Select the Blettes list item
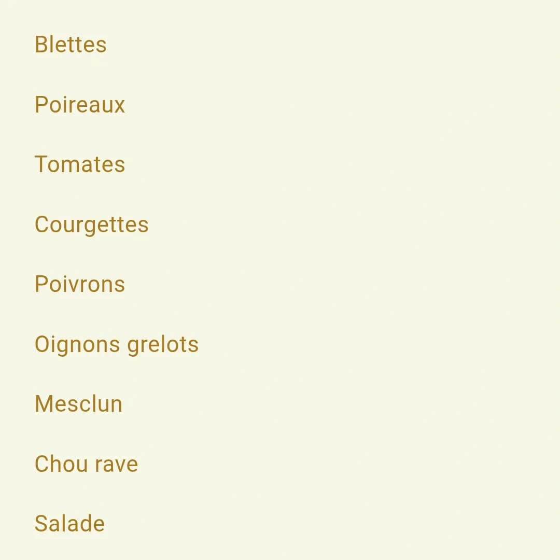Screen dimensions: 560x560 [x=71, y=45]
